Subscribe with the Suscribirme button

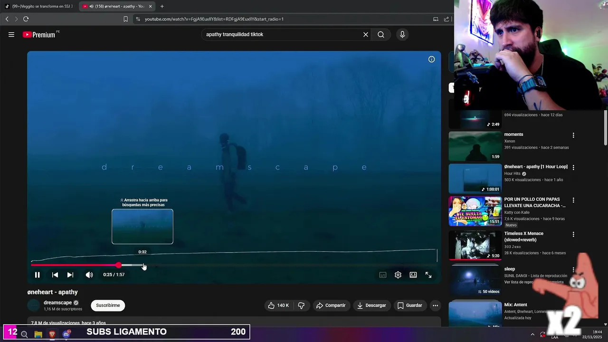pos(108,305)
